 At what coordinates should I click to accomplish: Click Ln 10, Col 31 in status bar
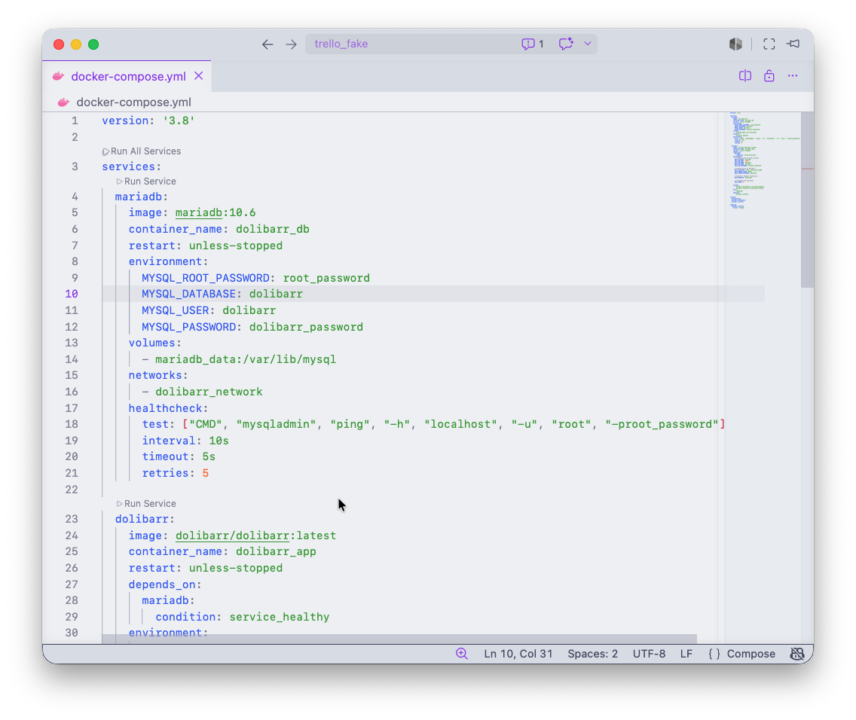(x=518, y=654)
